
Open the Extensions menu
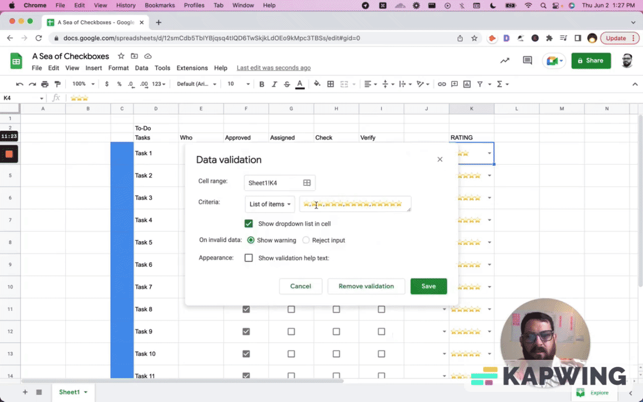192,68
